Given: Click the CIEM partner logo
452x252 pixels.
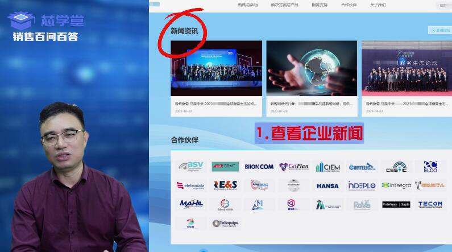Looking at the screenshot, I should tap(328, 167).
